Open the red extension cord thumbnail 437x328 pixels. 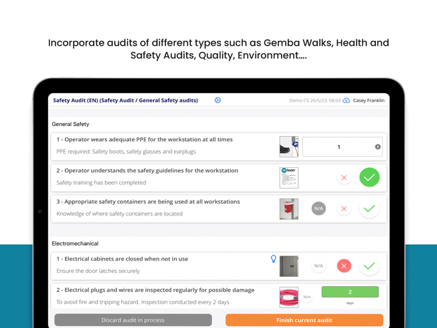pyautogui.click(x=288, y=297)
